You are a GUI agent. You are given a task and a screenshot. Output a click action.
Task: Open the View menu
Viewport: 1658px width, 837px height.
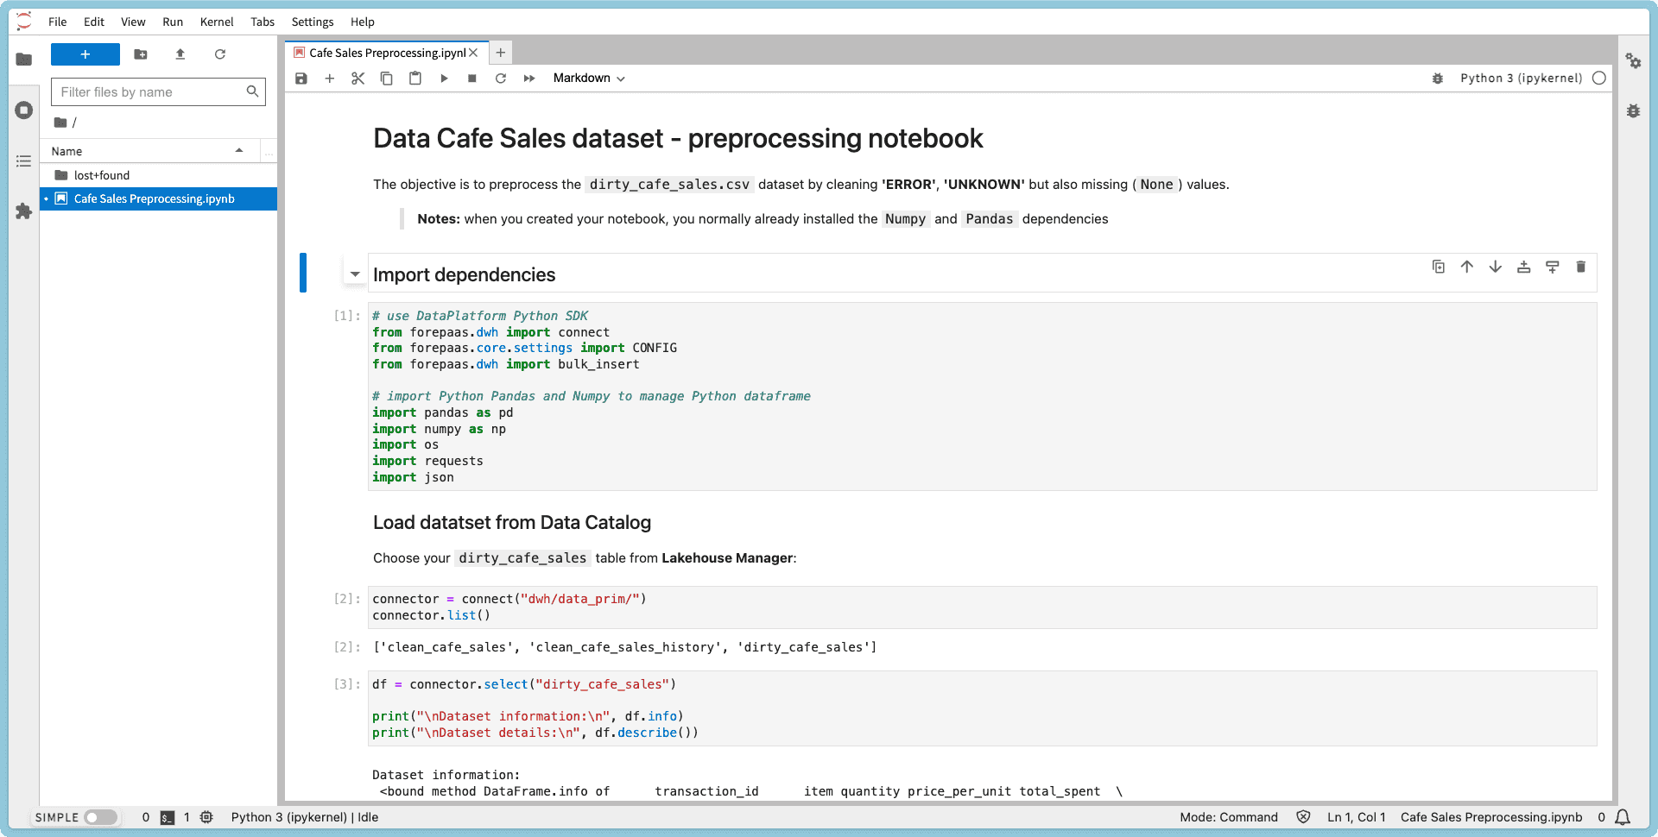(x=133, y=22)
